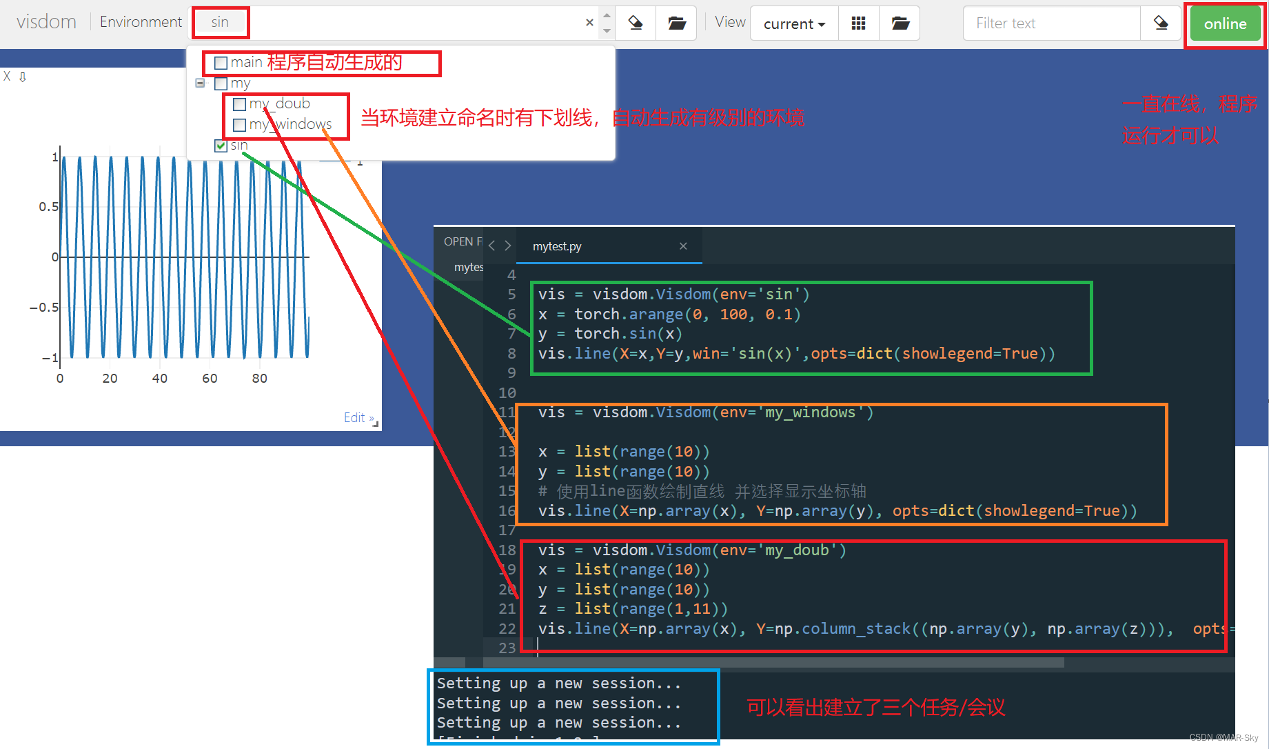1269x749 pixels.
Task: Click the grid layout icon beside View
Action: (x=858, y=23)
